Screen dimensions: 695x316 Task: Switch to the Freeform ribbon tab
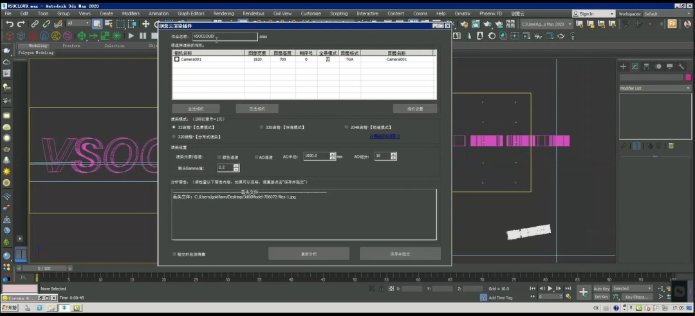71,46
